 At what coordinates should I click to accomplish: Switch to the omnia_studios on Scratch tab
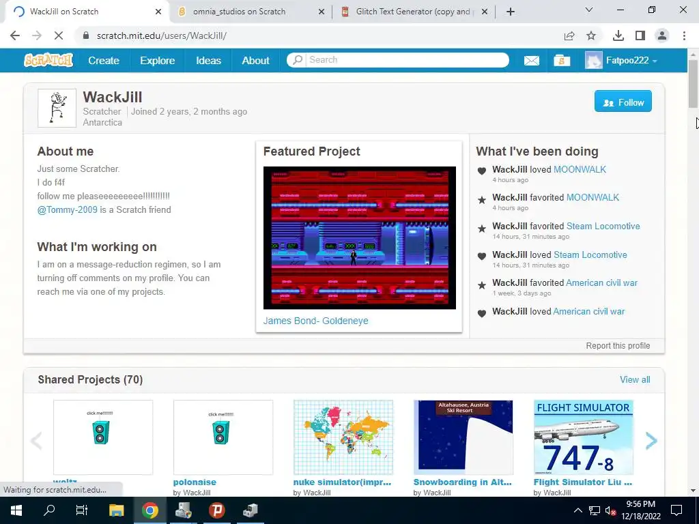point(239,12)
